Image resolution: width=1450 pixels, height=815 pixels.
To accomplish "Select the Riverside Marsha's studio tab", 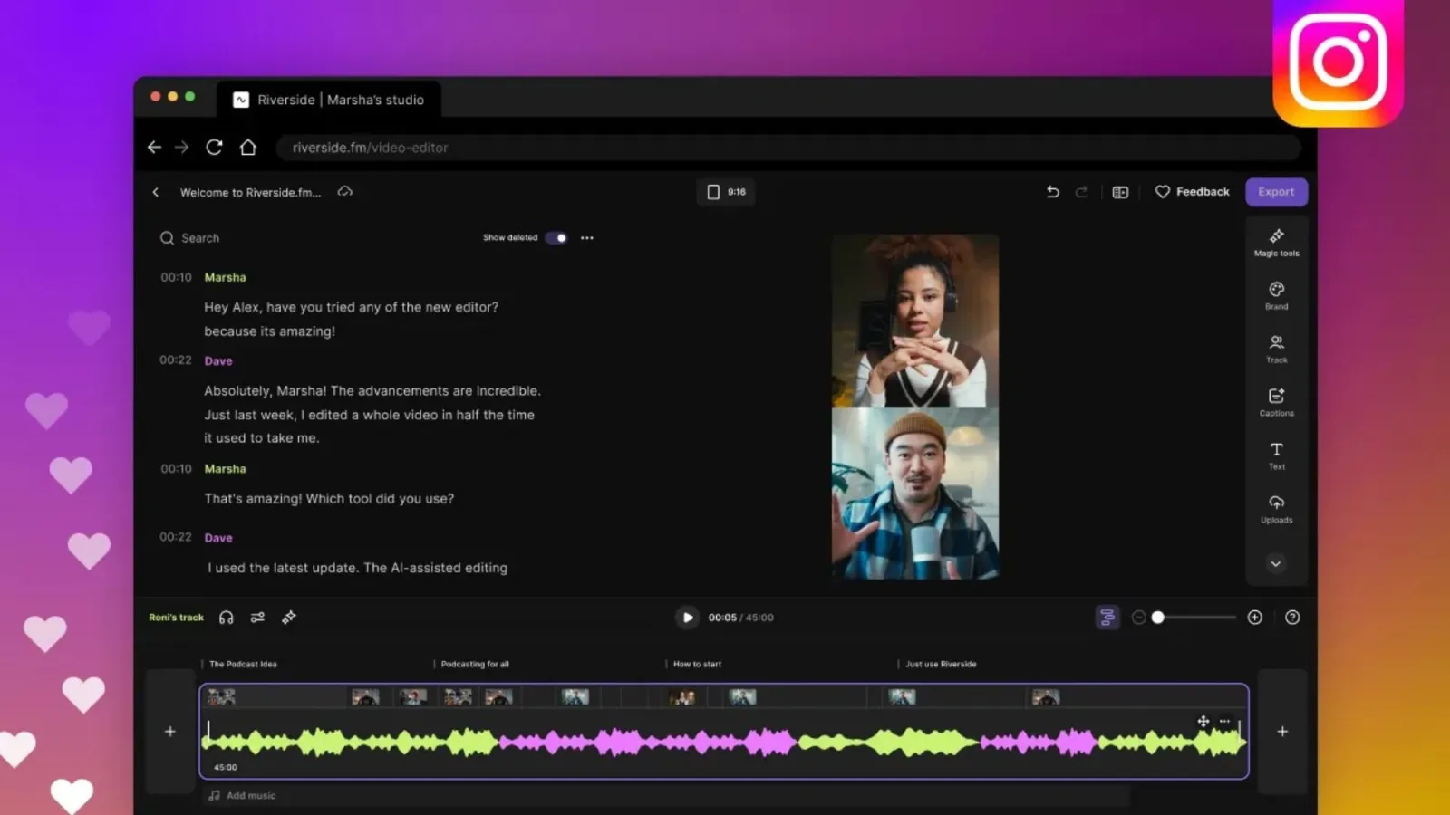I will pyautogui.click(x=330, y=100).
